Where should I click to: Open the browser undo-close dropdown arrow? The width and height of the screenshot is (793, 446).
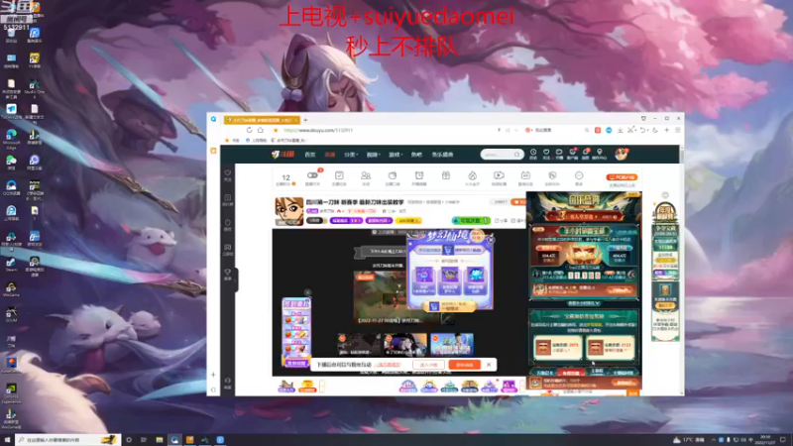pyautogui.click(x=647, y=130)
